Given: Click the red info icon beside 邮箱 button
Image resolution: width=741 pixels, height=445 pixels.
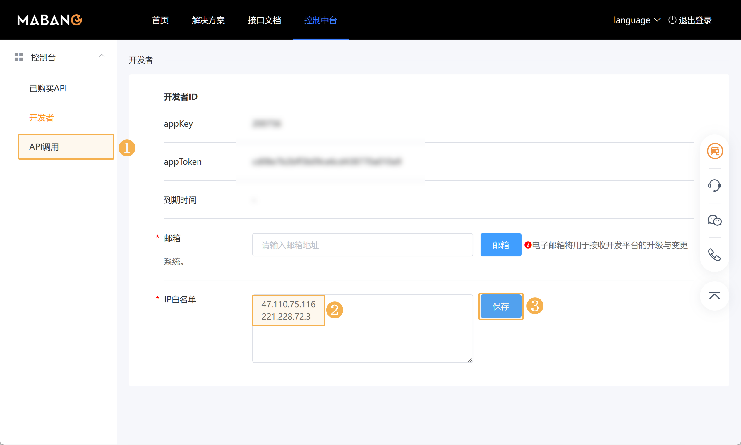Looking at the screenshot, I should [x=528, y=245].
